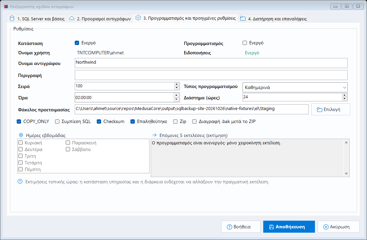Screen dimensions: 367x240
Task: Click the question mark info icon near Εκτιμήσεις
Action: coord(20,182)
